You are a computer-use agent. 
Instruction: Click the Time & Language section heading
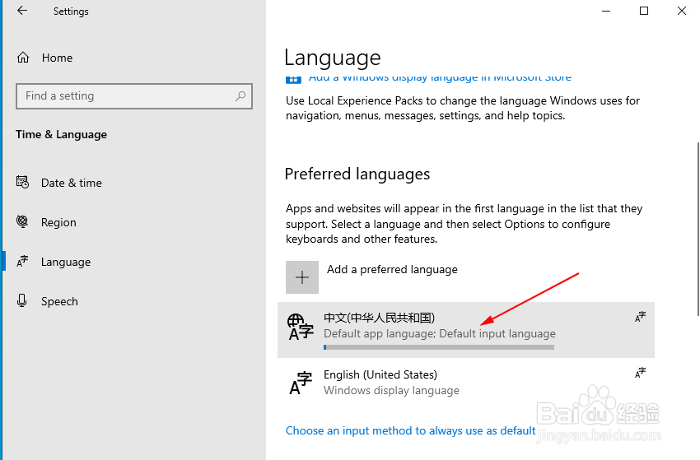pyautogui.click(x=61, y=134)
